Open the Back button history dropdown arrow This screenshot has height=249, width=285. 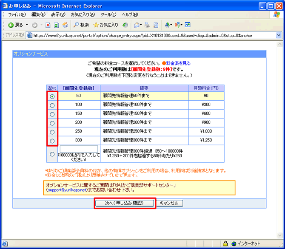click(x=27, y=25)
